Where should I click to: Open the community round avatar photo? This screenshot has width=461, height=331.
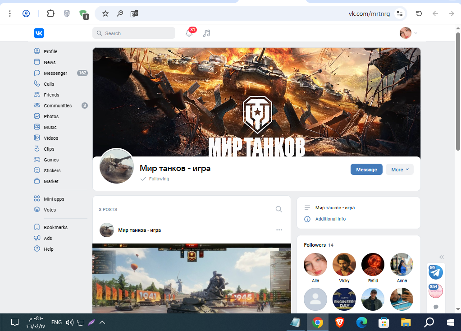point(117,166)
